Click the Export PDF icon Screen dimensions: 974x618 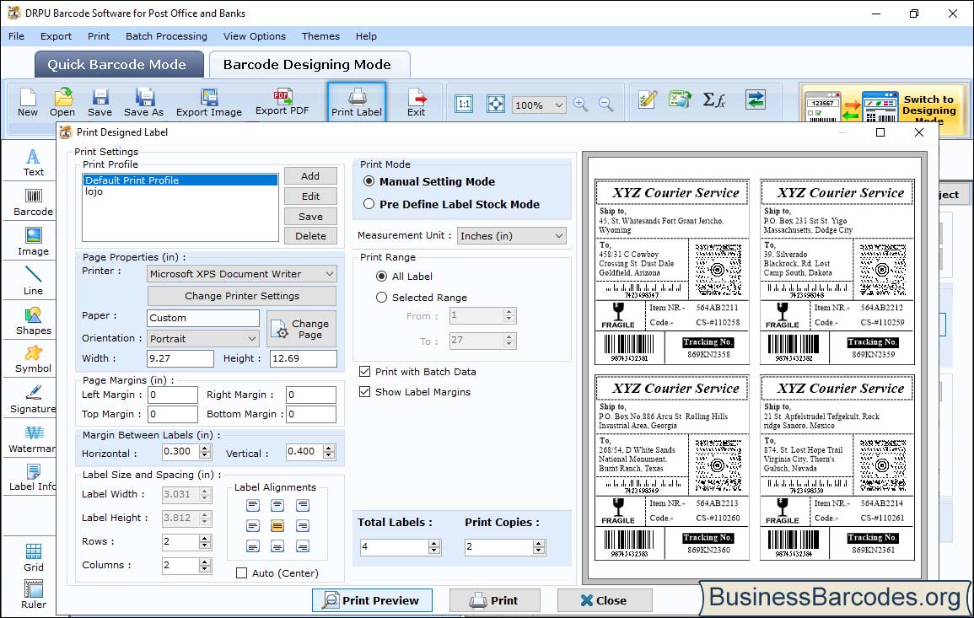point(282,102)
